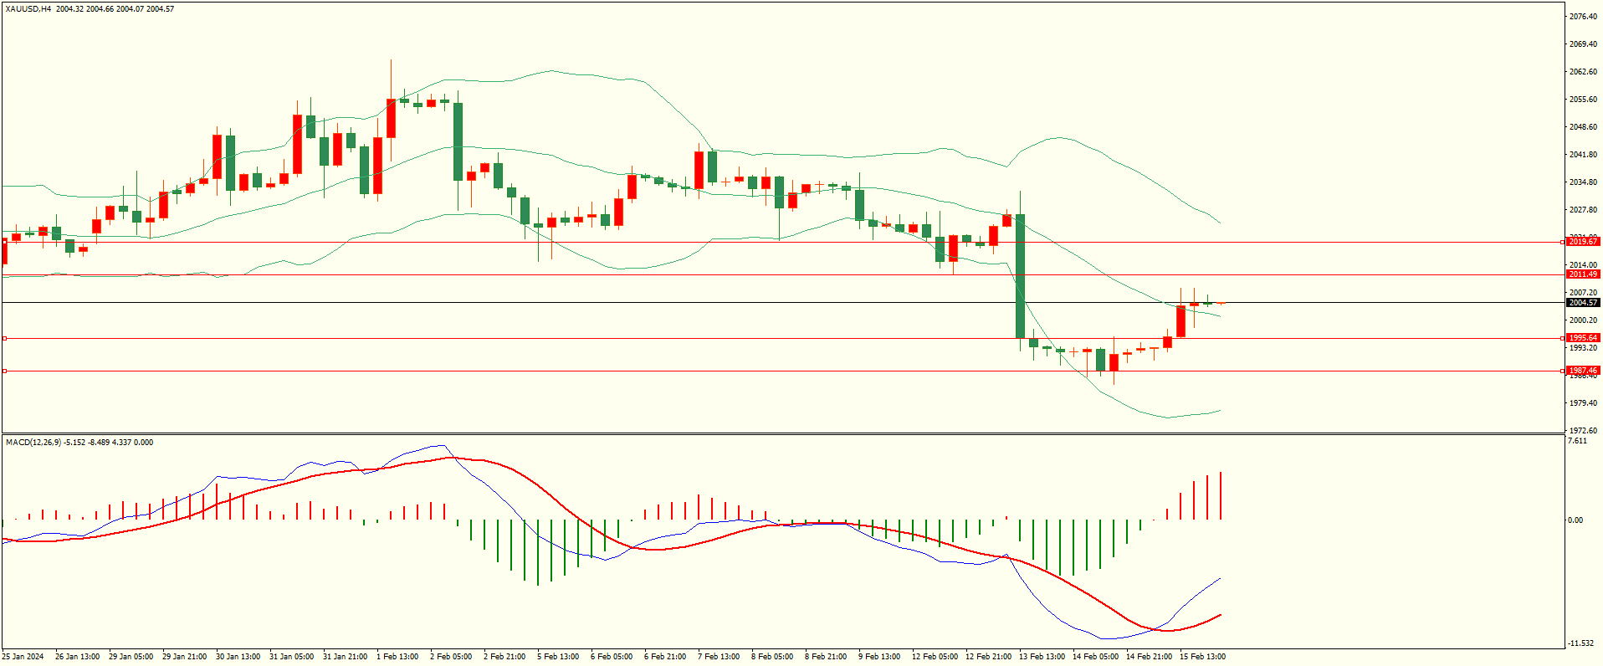The image size is (1603, 666).
Task: Click the 2 Feb 05:00 time axis label
Action: (x=451, y=657)
